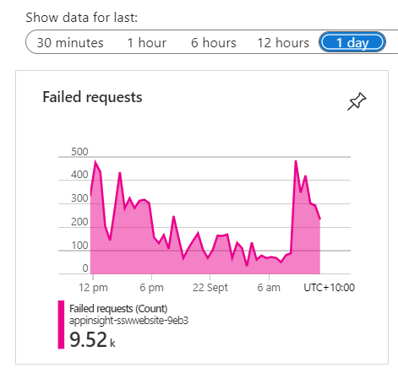Click the 6 am x-axis time marker
Image resolution: width=398 pixels, height=368 pixels.
coord(269,288)
